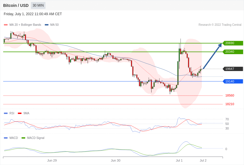
Task: Click the RSI legend label
Action: pyautogui.click(x=12, y=113)
